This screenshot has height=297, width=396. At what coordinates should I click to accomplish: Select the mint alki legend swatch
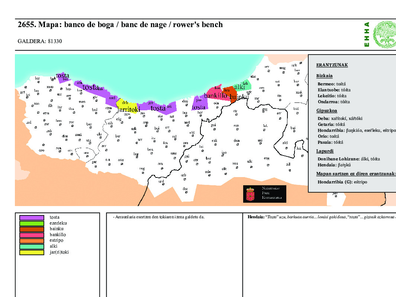32,247
